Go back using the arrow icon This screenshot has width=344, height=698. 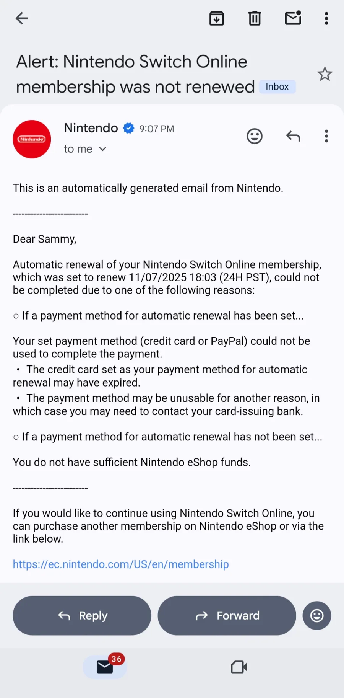click(22, 18)
